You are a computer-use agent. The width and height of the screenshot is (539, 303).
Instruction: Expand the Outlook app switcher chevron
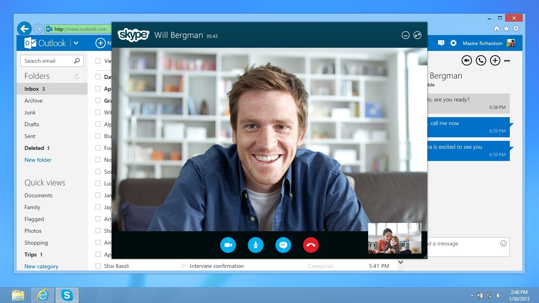(x=76, y=43)
